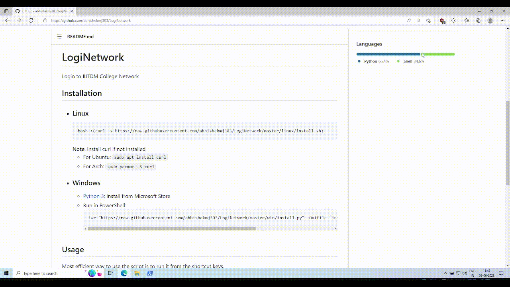Select the GitHub LogiNetwork browser tab
Image resolution: width=510 pixels, height=287 pixels.
[45, 11]
